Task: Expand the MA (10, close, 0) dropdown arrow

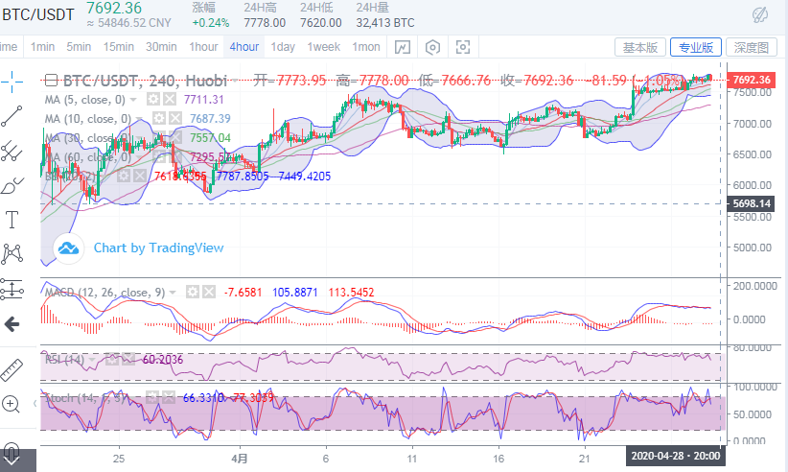Action: (139, 119)
